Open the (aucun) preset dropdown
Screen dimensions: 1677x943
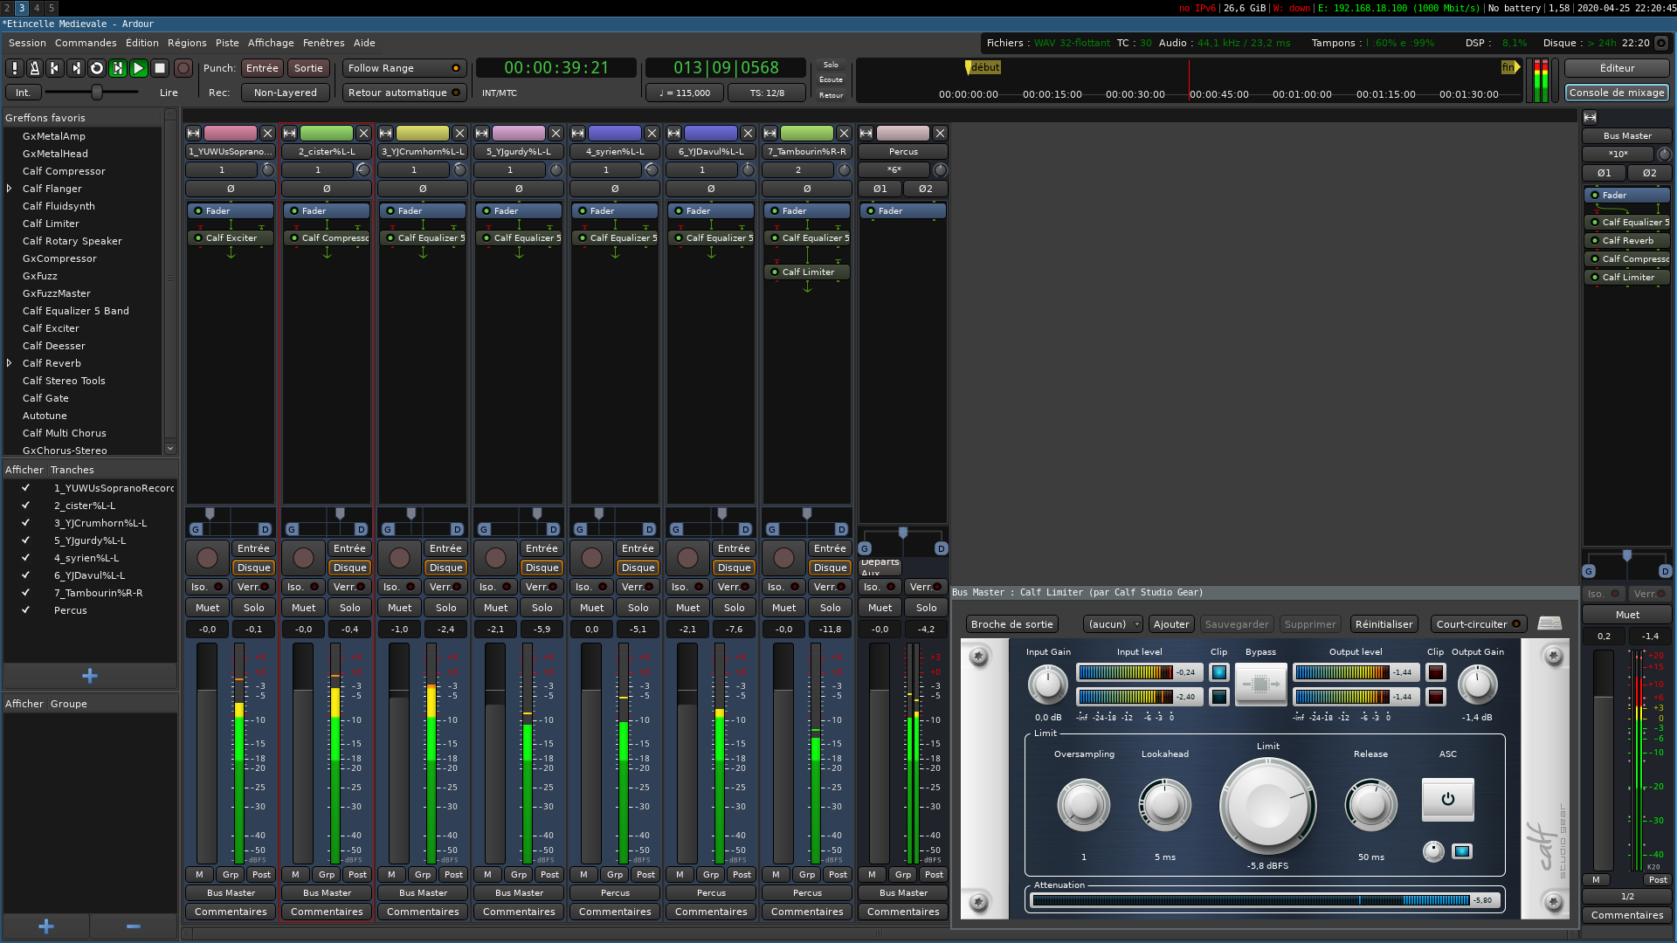(x=1112, y=624)
